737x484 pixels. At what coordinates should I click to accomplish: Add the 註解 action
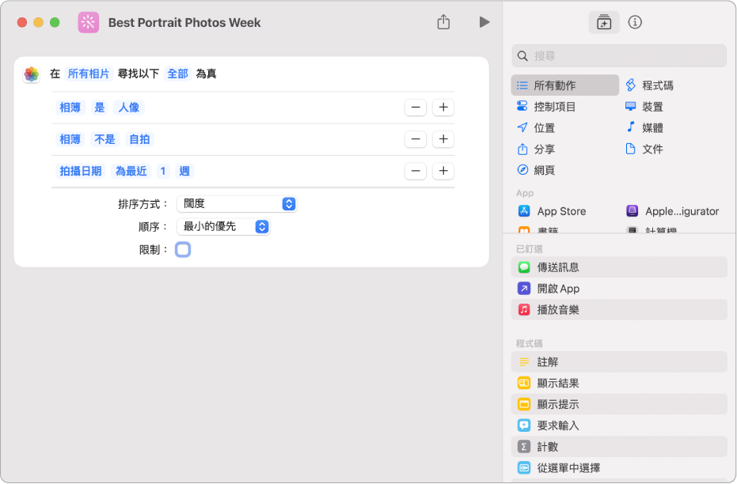click(x=619, y=362)
